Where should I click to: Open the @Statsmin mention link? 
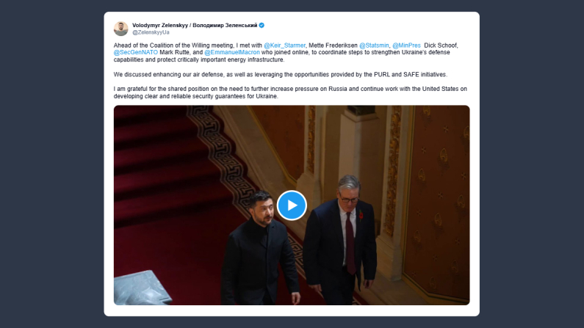click(x=374, y=45)
